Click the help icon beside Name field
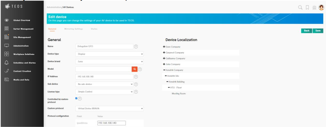 [136, 47]
